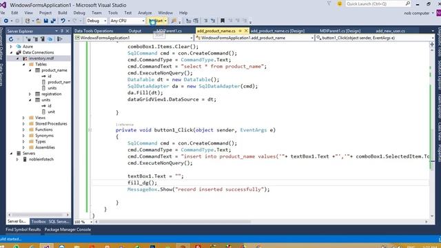Expand the Azure node in Server Explorer

[x=11, y=47]
